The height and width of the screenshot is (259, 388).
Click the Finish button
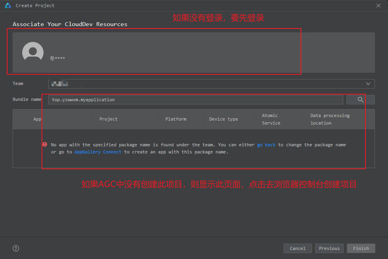click(x=361, y=248)
